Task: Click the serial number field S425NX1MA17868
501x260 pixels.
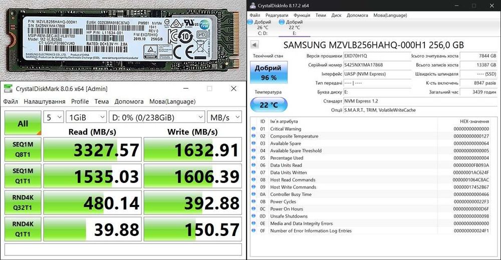Action: point(377,65)
